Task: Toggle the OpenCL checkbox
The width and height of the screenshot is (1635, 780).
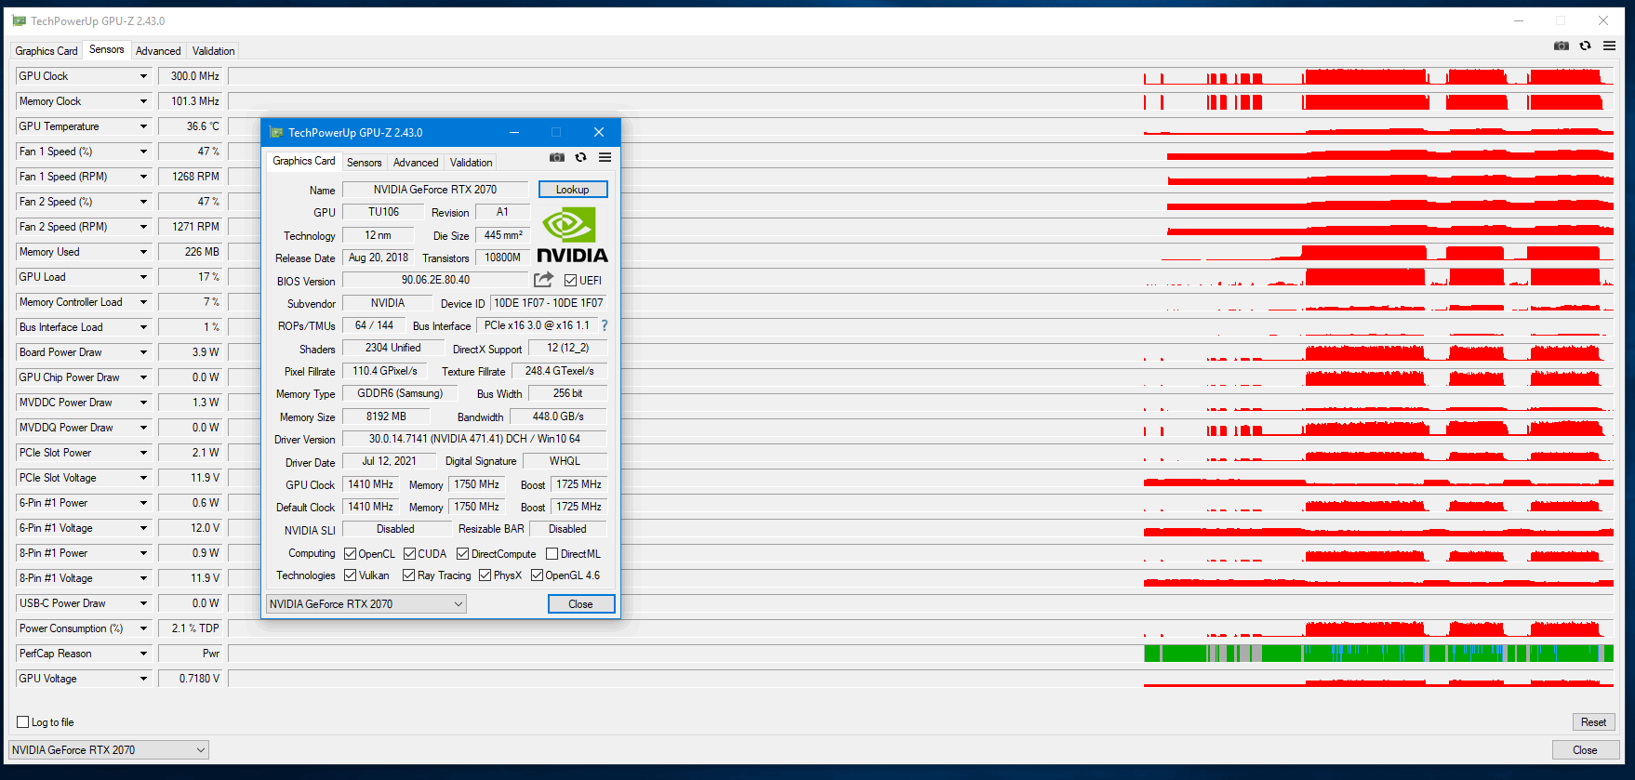Action: (x=351, y=553)
